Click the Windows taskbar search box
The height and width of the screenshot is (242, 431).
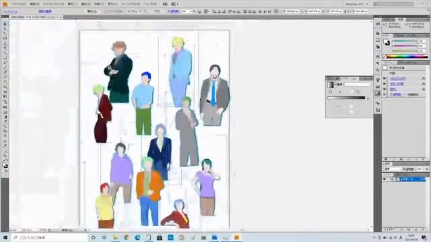pos(49,237)
